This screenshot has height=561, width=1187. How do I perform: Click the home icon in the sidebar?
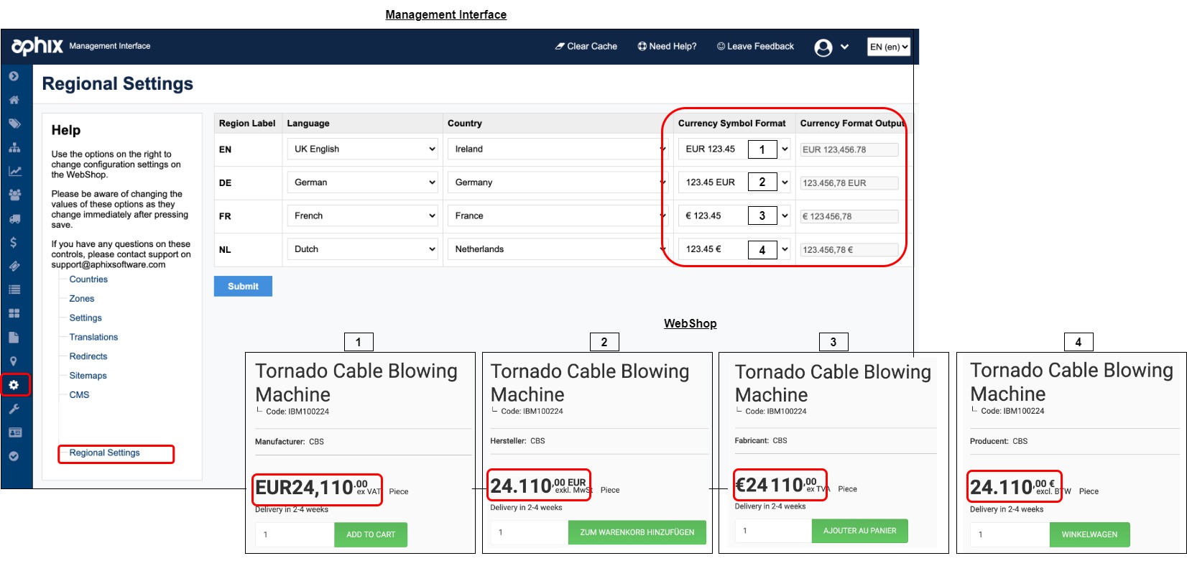(14, 100)
